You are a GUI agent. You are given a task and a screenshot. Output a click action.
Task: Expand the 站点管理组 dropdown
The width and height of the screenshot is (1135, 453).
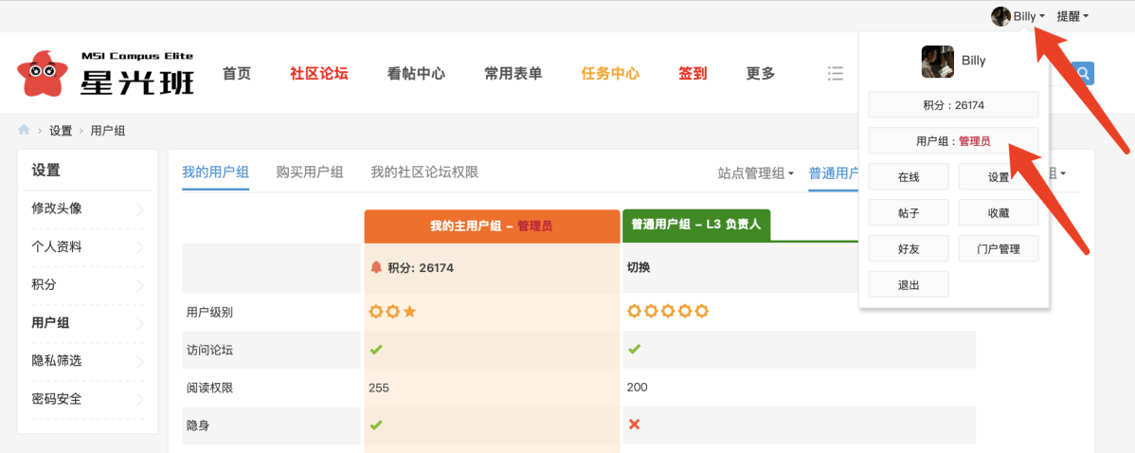[755, 173]
